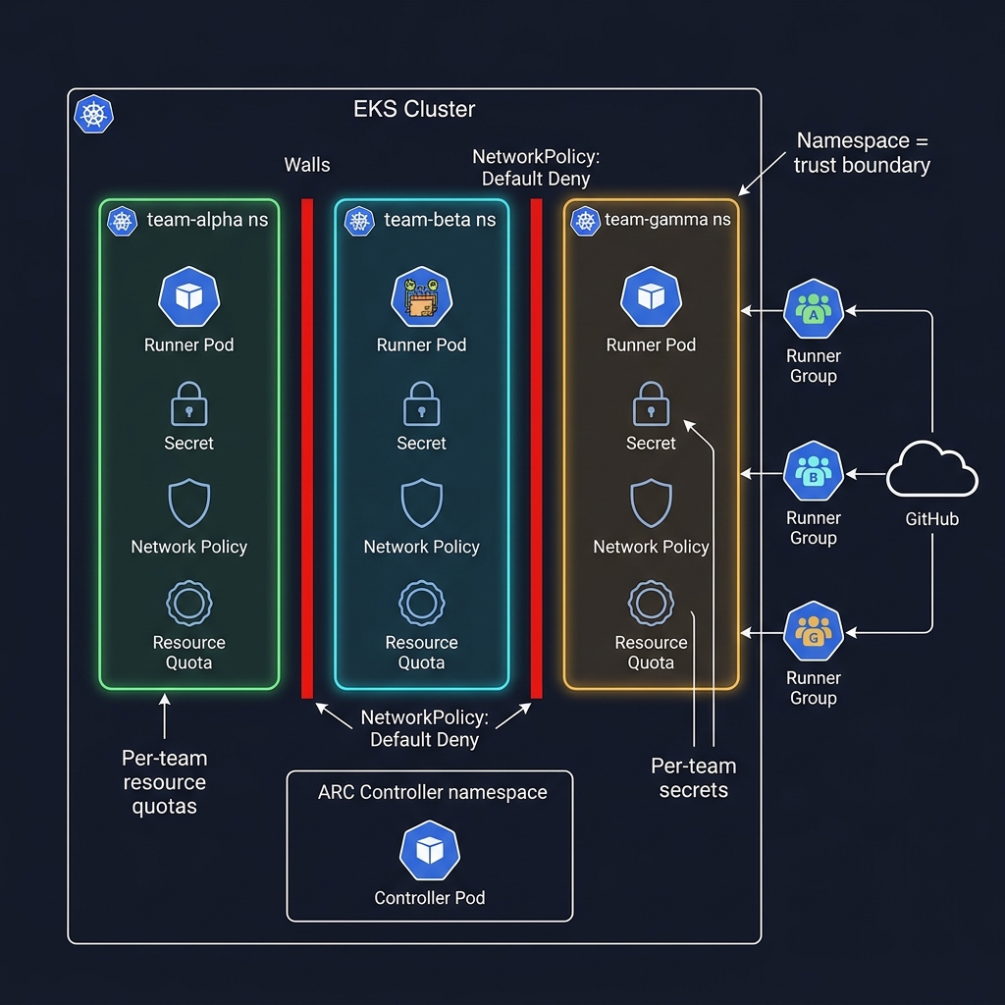Click the top 'NetworkPolicy: Default Deny' label

tap(536, 167)
